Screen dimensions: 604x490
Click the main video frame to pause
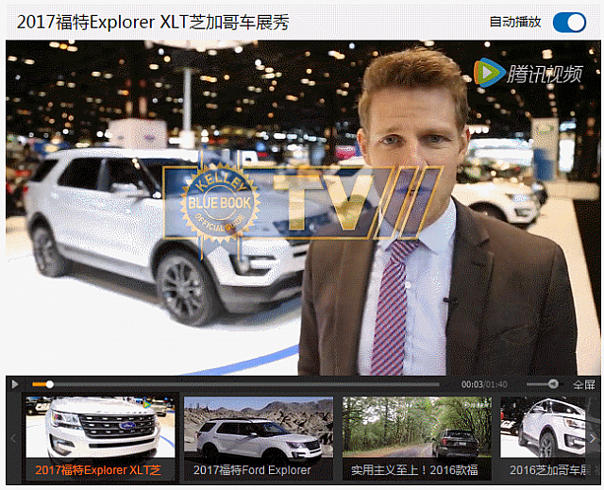point(303,208)
